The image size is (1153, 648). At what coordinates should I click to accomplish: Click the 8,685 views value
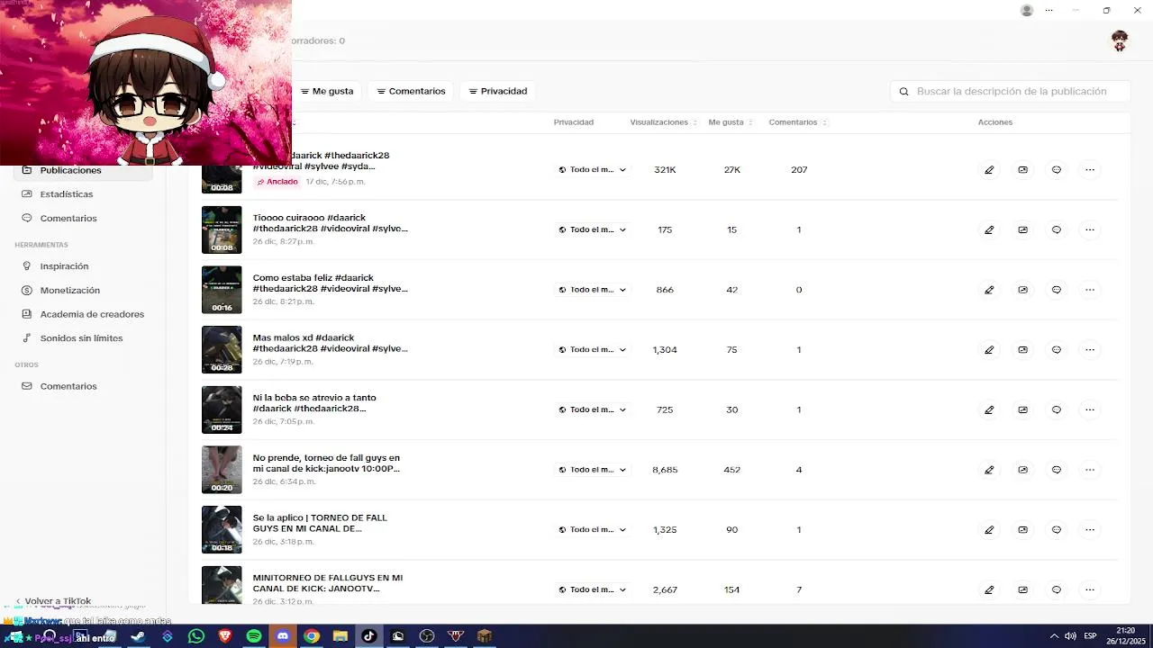coord(665,470)
